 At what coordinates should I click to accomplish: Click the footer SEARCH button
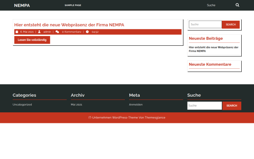coord(232,106)
